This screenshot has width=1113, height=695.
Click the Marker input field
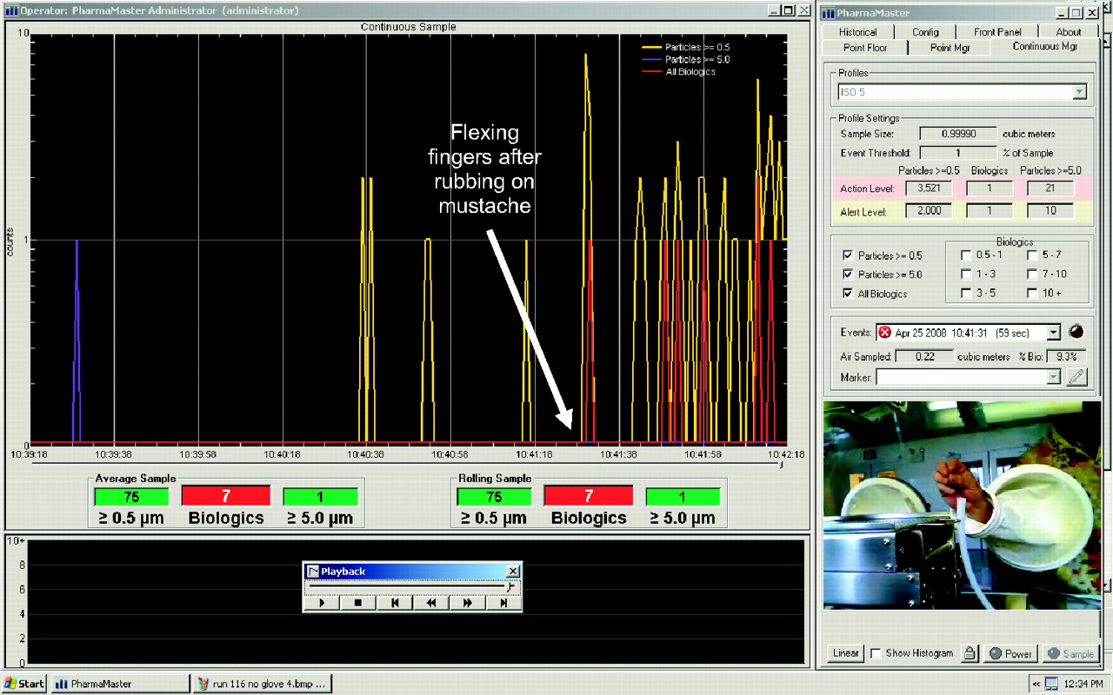962,377
